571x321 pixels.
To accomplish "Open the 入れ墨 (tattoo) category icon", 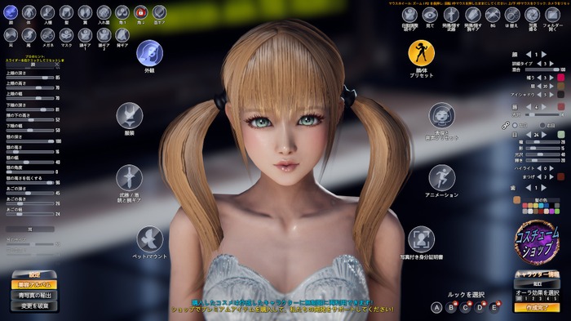I will pos(104,13).
